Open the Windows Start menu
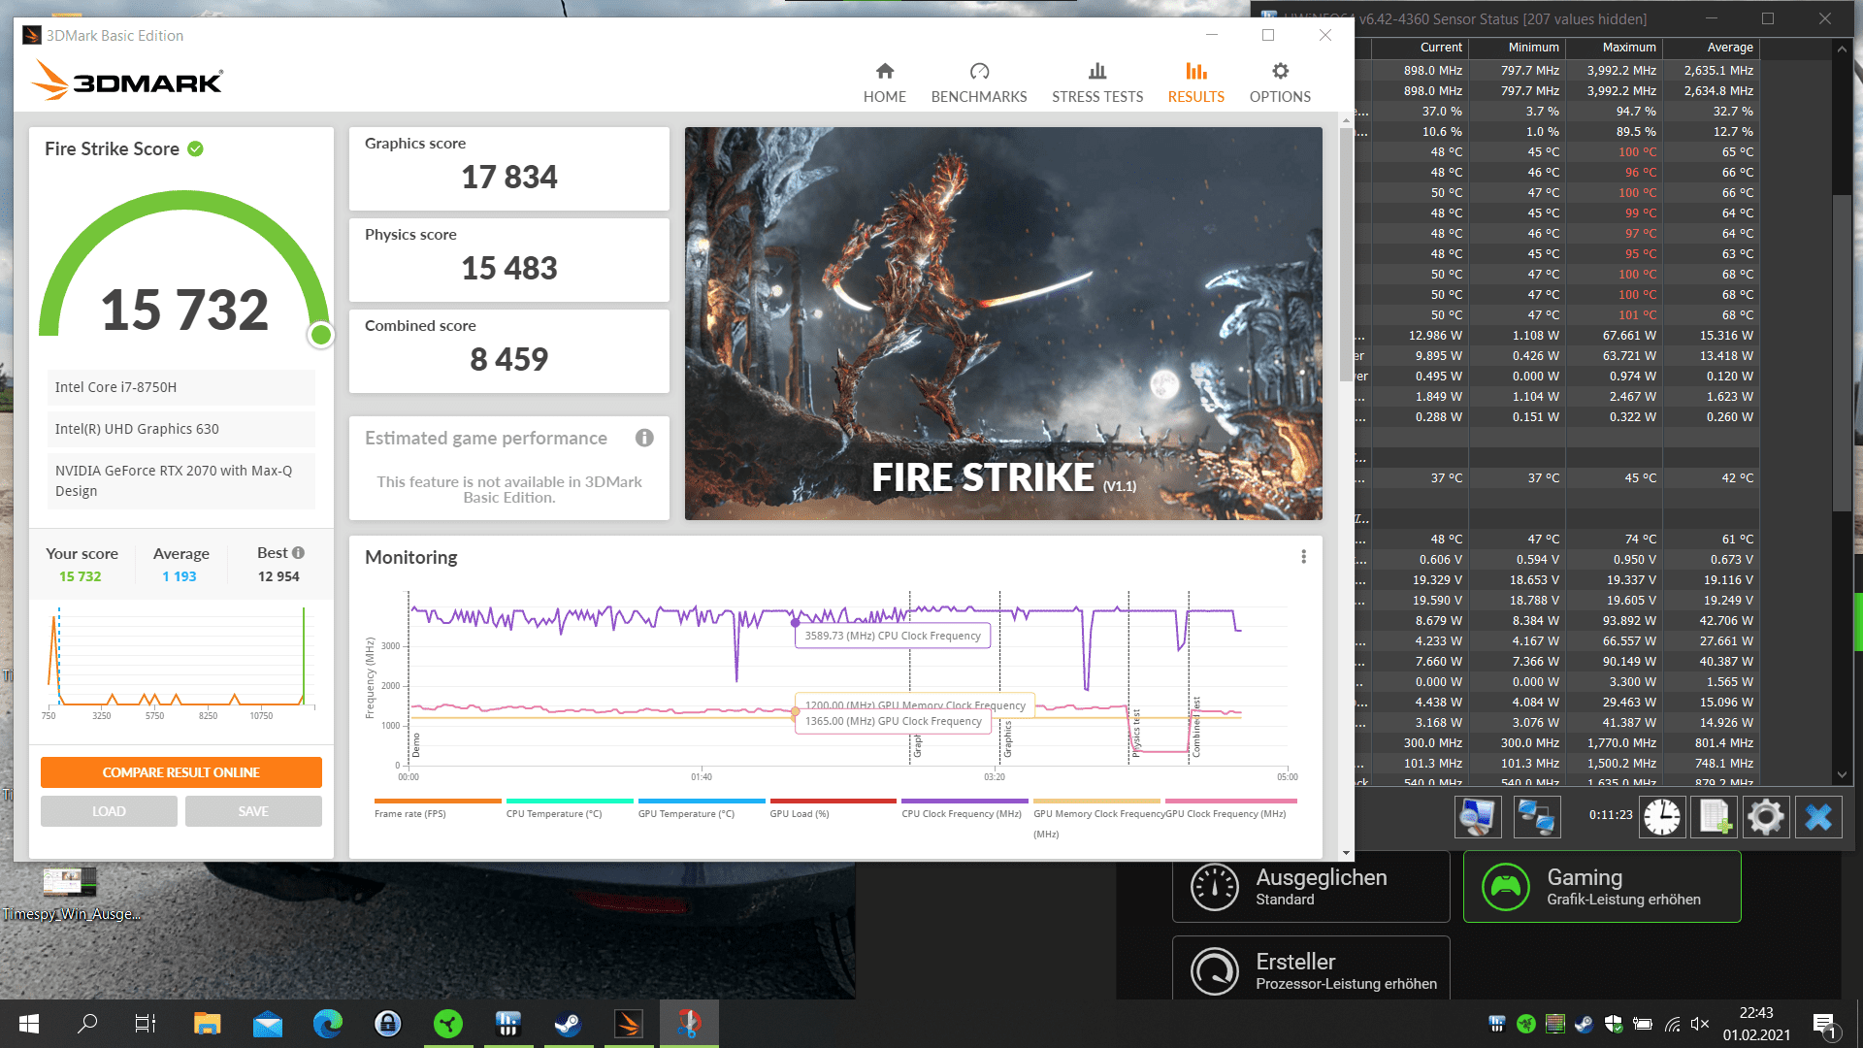The height and width of the screenshot is (1048, 1863). pyautogui.click(x=29, y=1024)
